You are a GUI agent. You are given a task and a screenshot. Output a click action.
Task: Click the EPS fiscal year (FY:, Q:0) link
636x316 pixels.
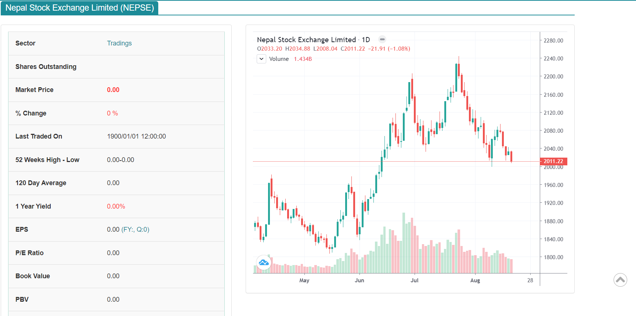coord(135,229)
